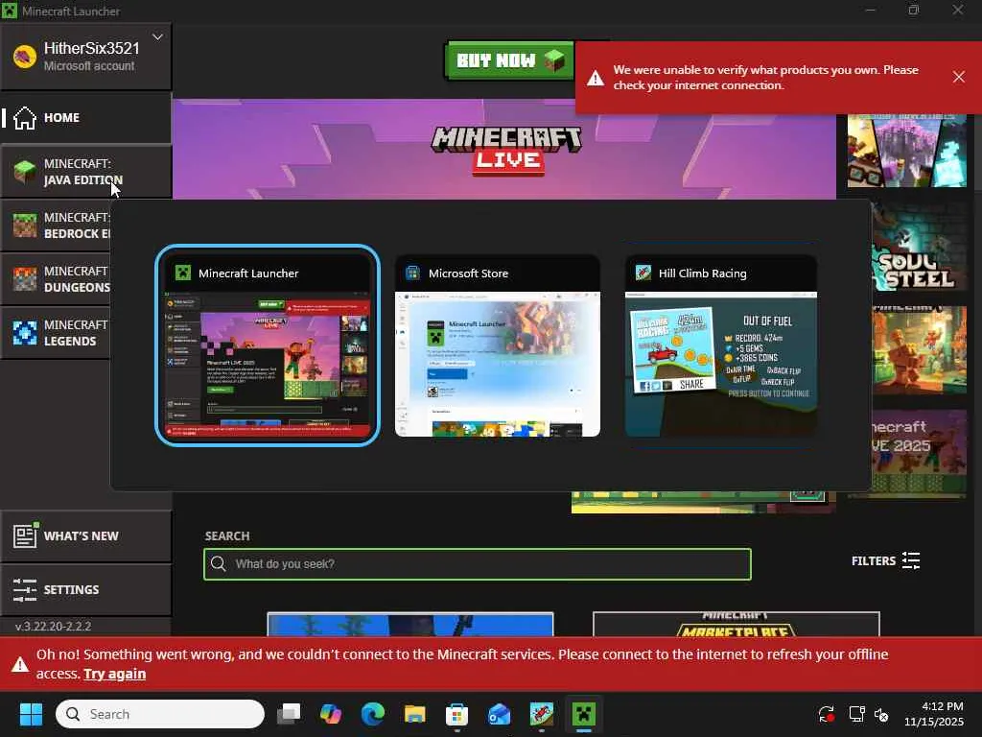Switch to the Hill Climb Racing window thumbnail

coord(721,345)
